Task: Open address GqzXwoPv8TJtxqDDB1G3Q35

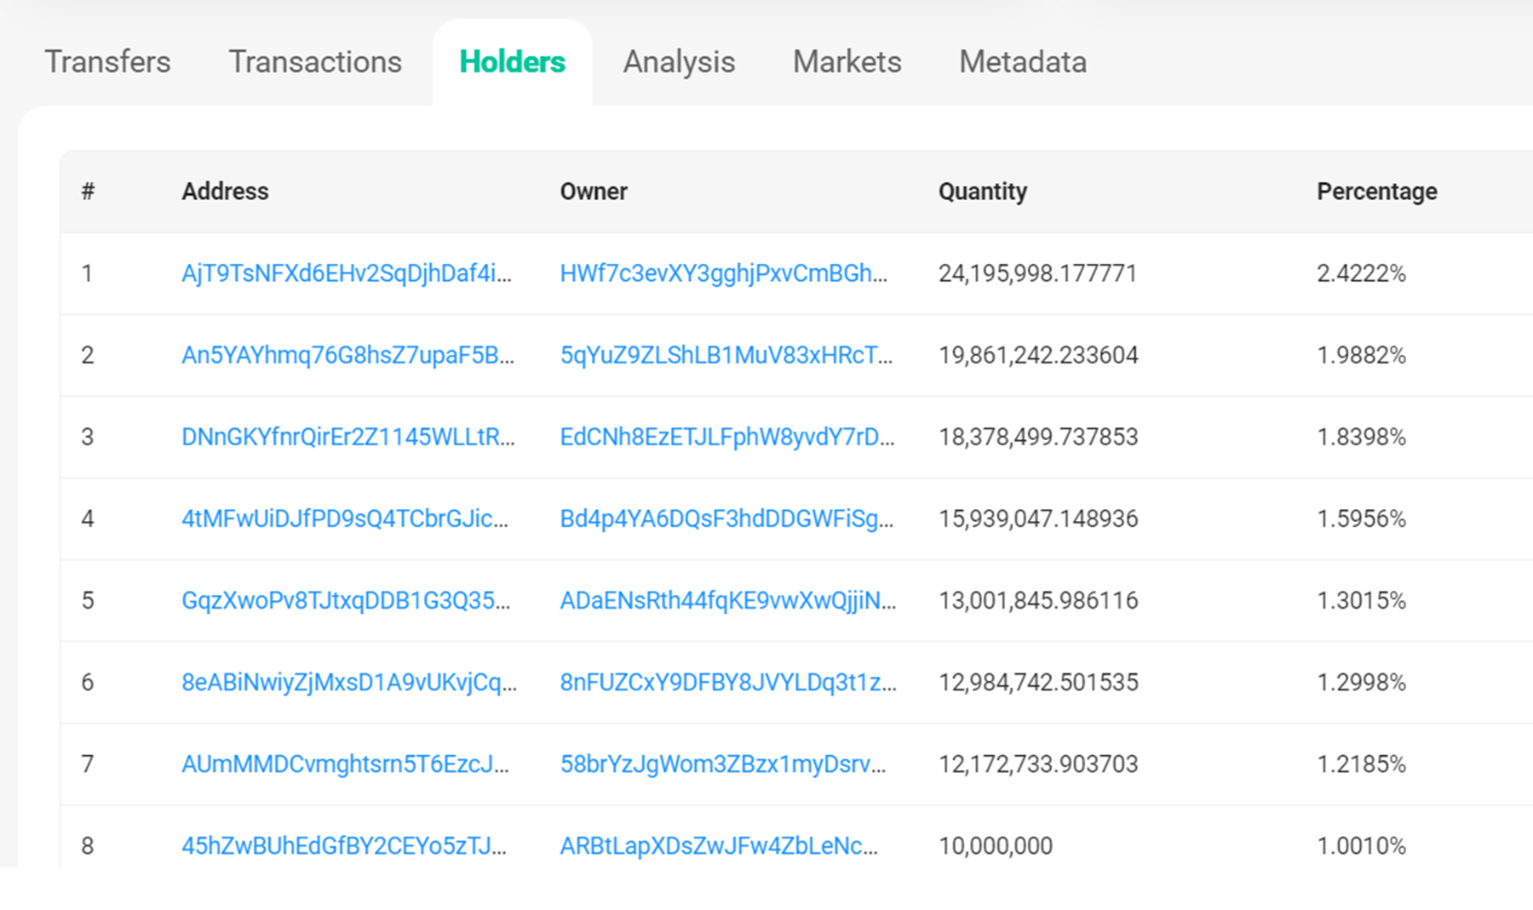Action: 346,600
